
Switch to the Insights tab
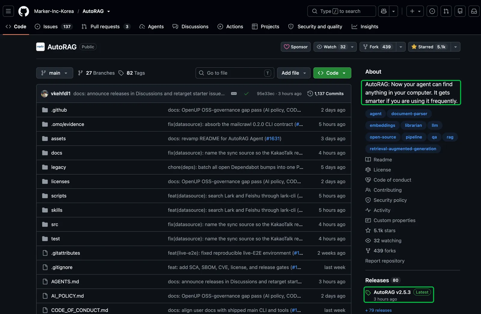click(x=365, y=26)
